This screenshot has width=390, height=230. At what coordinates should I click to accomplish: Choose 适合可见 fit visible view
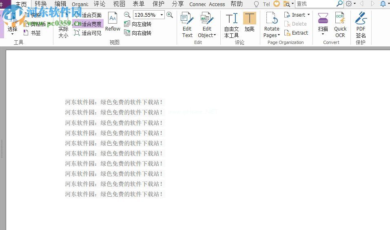tap(88, 33)
